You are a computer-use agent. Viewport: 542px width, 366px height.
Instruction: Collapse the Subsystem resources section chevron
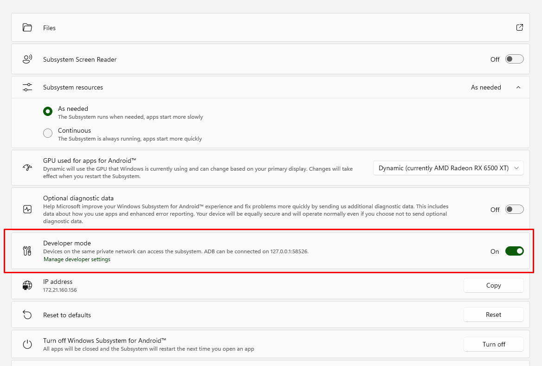point(518,87)
